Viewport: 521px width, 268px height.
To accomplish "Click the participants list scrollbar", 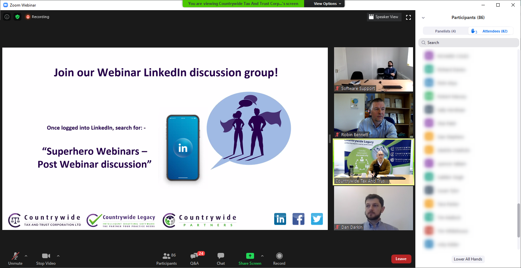I will click(519, 220).
